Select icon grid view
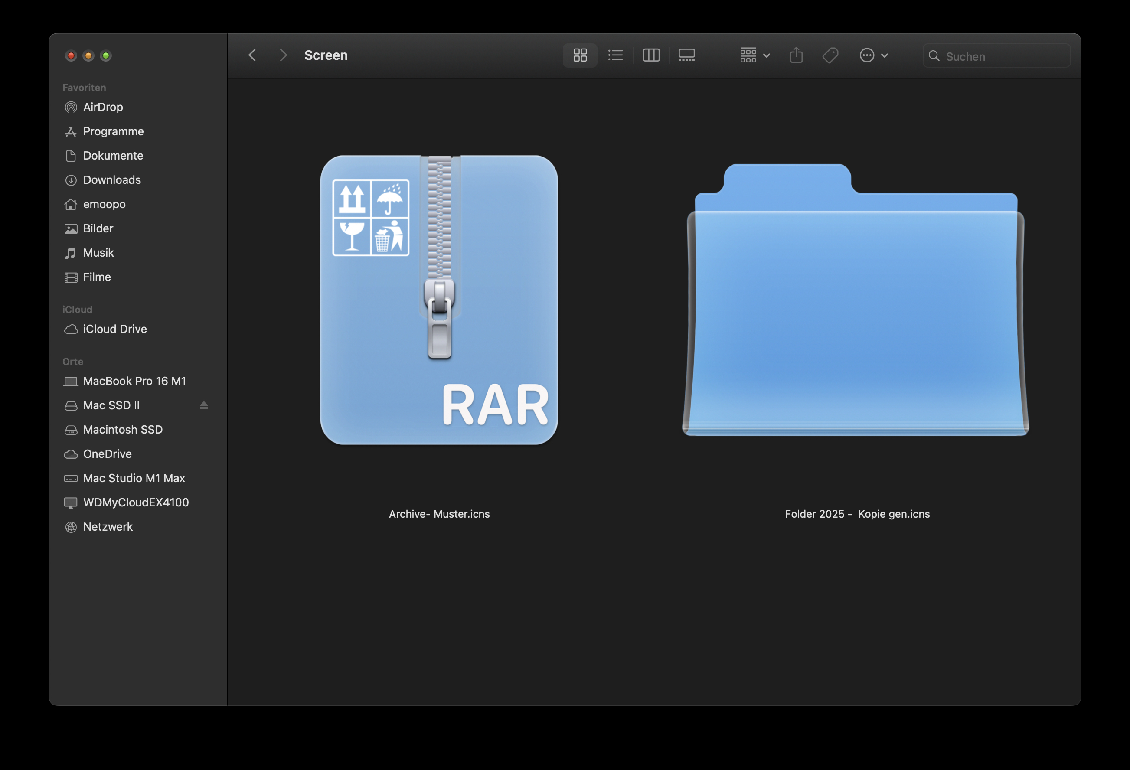 580,55
